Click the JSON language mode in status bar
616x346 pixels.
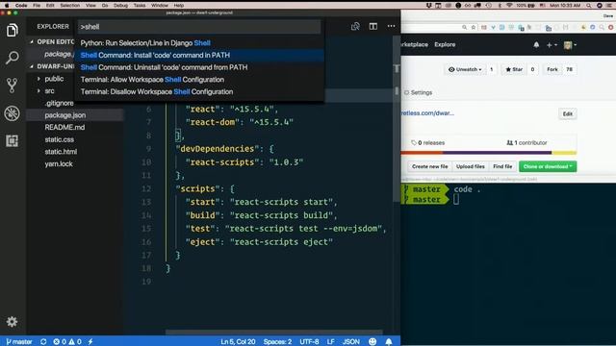pos(350,342)
